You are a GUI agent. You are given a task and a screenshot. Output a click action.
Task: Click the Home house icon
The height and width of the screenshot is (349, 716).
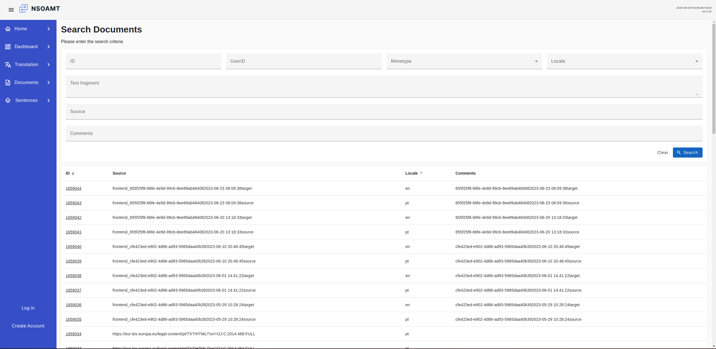pyautogui.click(x=8, y=29)
